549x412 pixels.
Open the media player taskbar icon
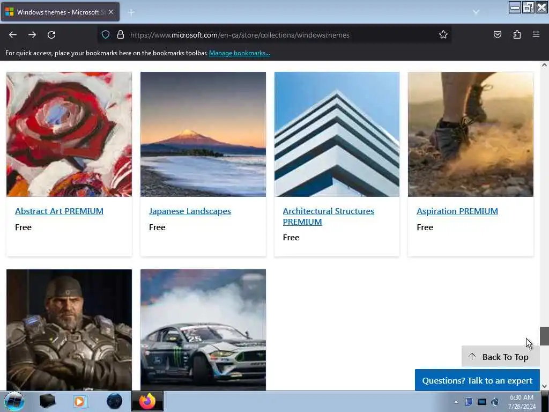[x=80, y=401]
